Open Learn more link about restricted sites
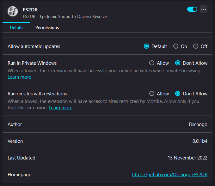Screen dimensions: 215x186 (60, 108)
